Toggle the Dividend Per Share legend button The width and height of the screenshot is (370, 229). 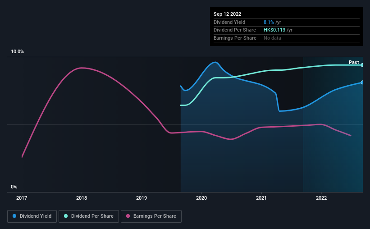pyautogui.click(x=89, y=216)
